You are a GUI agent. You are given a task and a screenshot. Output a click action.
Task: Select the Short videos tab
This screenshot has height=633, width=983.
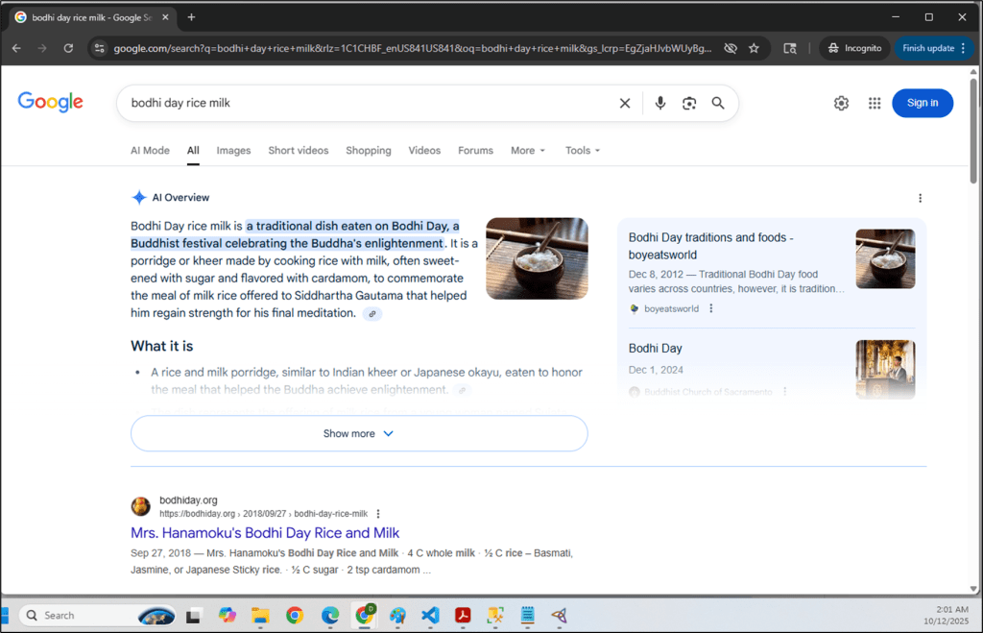tap(298, 151)
